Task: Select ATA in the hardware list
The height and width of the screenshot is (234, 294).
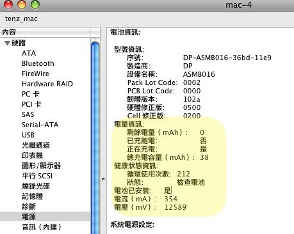Action: coord(29,53)
